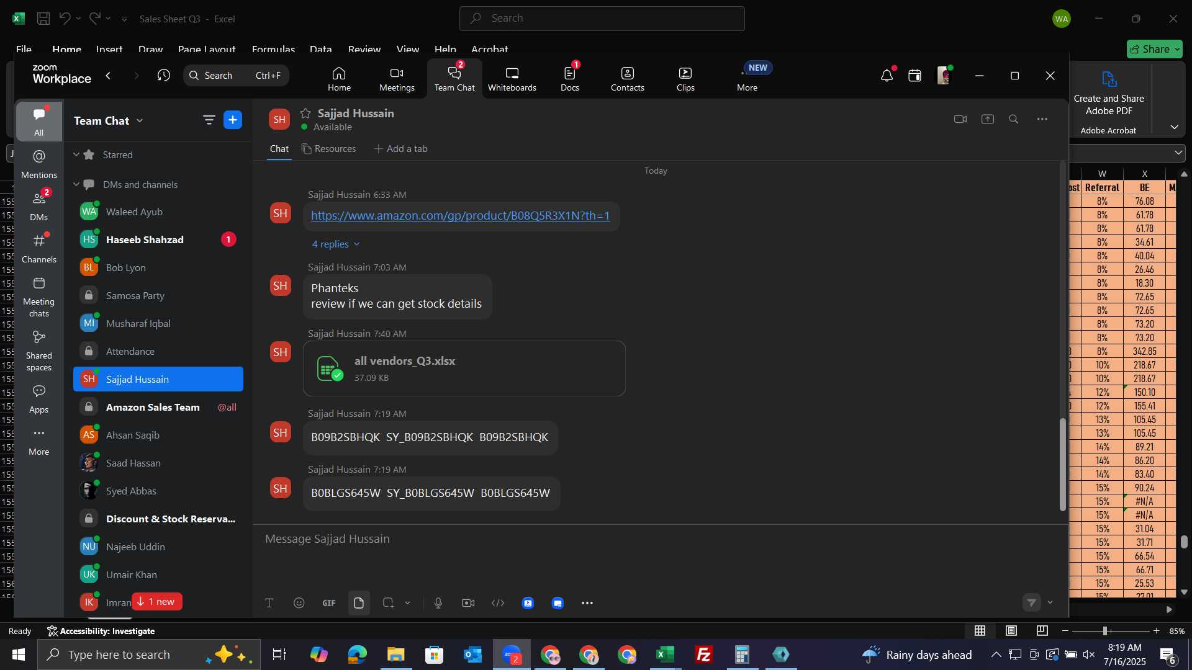Open Zoom calendar icon
This screenshot has height=670, width=1192.
(914, 76)
